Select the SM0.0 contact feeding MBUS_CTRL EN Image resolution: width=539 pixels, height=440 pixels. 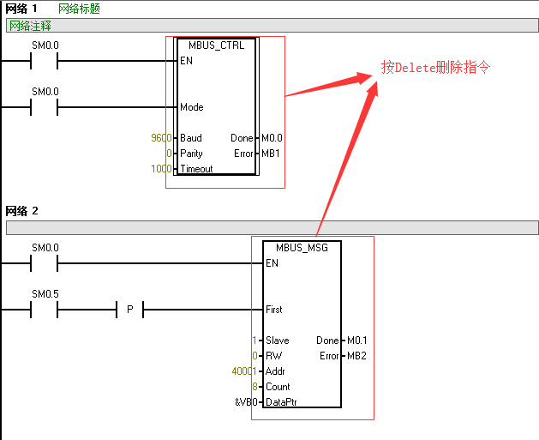pos(45,61)
